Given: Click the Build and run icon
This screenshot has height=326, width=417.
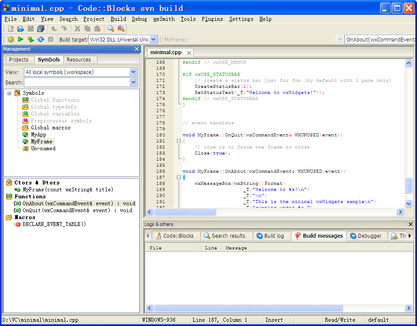Looking at the screenshot, I should 31,39.
